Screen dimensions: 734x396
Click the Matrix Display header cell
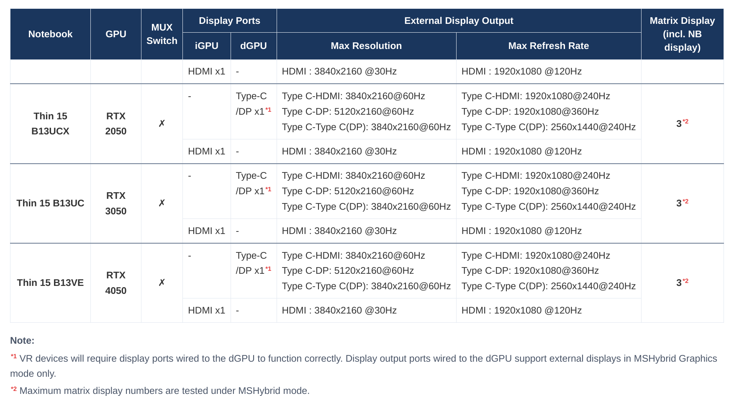(682, 34)
